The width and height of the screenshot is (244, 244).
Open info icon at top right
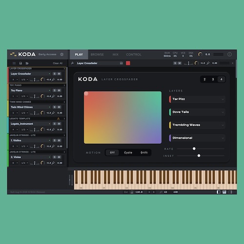tap(229, 54)
